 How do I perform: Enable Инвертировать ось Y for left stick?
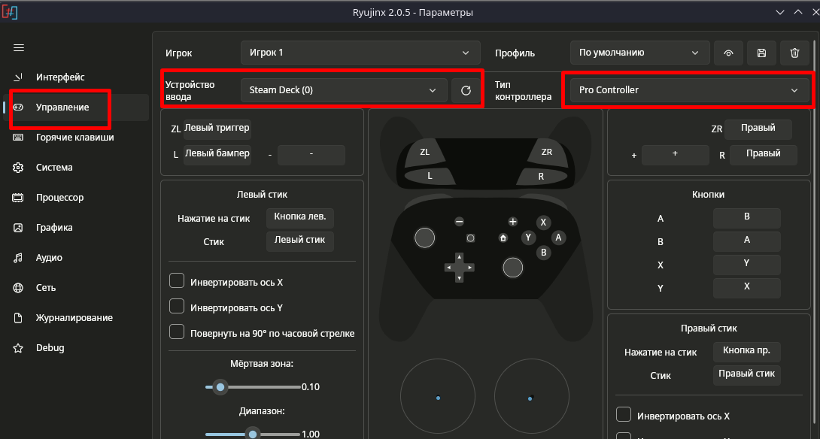[177, 307]
